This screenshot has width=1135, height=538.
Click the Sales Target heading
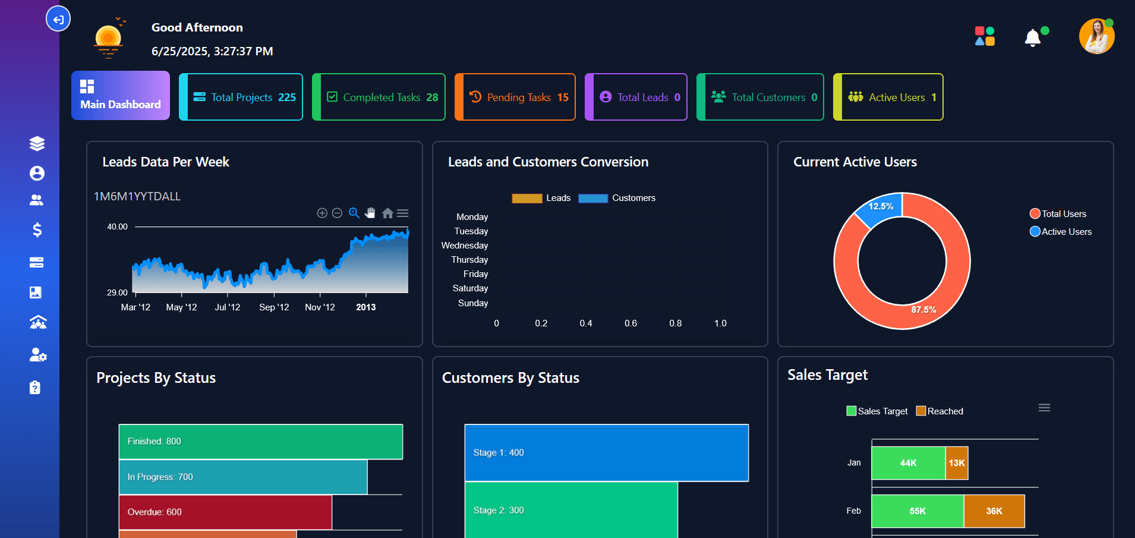click(827, 375)
